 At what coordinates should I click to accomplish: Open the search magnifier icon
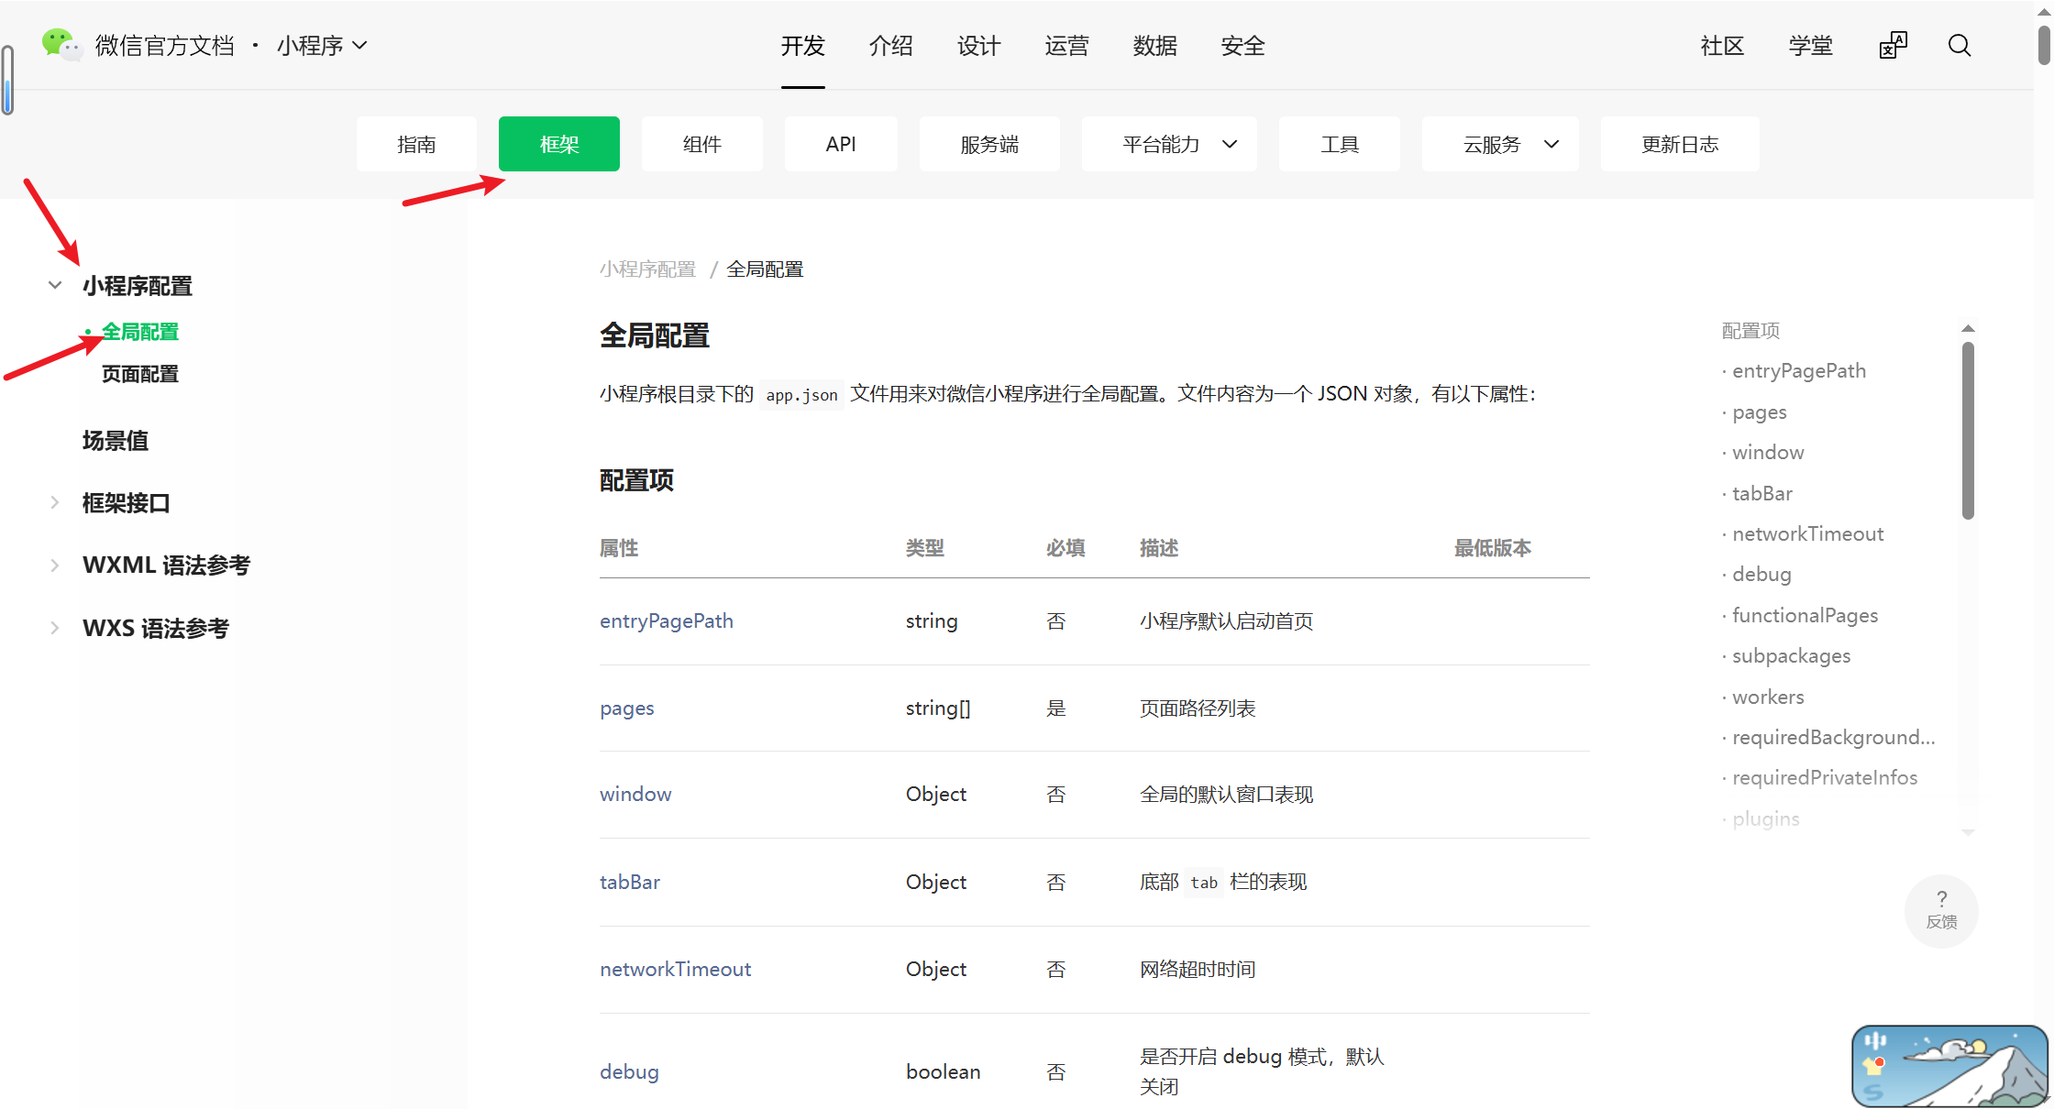pos(1960,46)
